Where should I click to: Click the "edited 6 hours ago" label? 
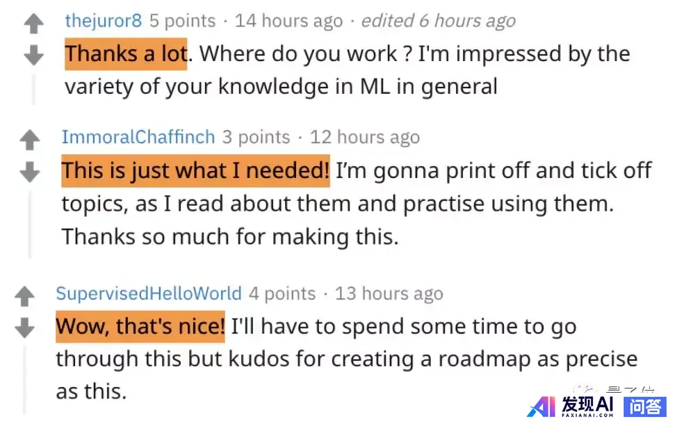pyautogui.click(x=438, y=21)
